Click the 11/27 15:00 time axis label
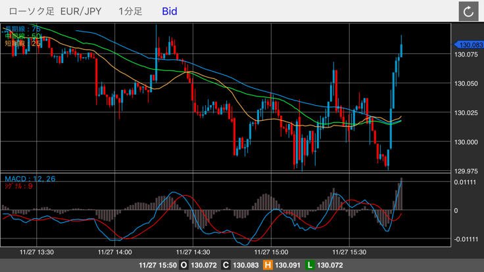The height and width of the screenshot is (272, 484). coord(272,252)
